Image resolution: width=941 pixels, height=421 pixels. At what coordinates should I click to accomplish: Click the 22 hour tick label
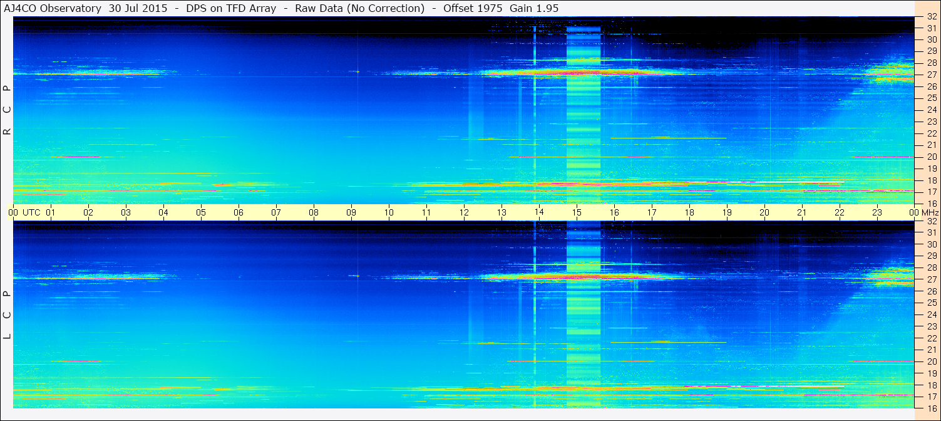click(x=840, y=212)
